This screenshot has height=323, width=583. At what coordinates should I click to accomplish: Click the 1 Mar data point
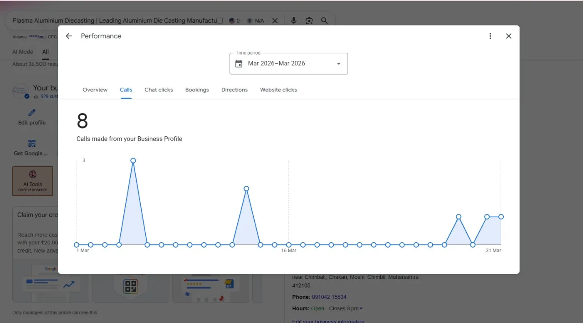coord(77,245)
